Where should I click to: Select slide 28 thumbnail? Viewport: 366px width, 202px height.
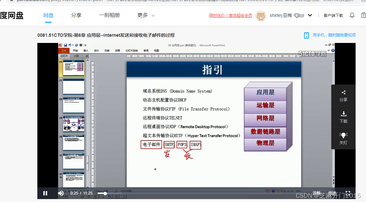[x=74, y=105]
